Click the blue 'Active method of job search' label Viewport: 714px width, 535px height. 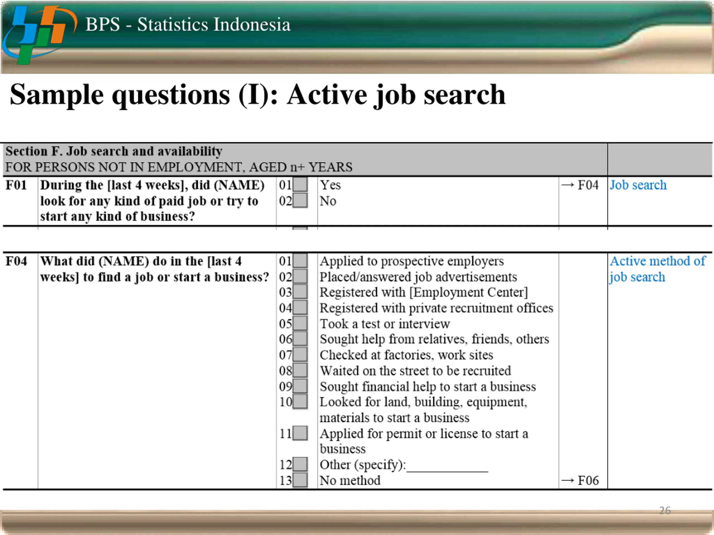click(x=657, y=269)
